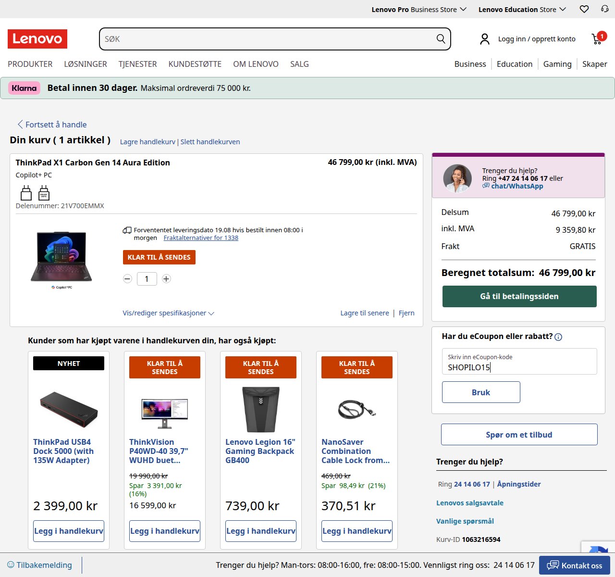
Task: Open ThinkPad USB4 Dock 5000 title link
Action: click(x=63, y=451)
